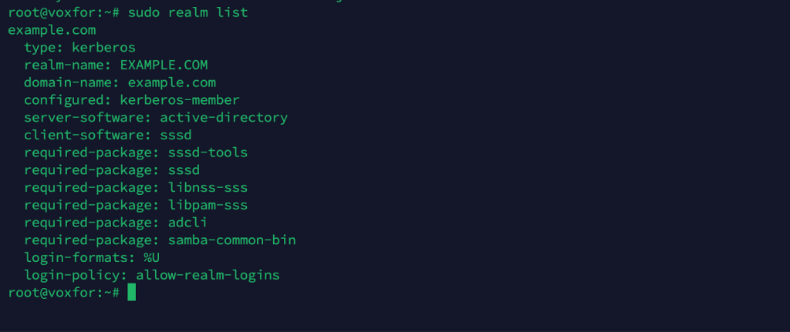Click the libpam-sss package name

click(208, 205)
